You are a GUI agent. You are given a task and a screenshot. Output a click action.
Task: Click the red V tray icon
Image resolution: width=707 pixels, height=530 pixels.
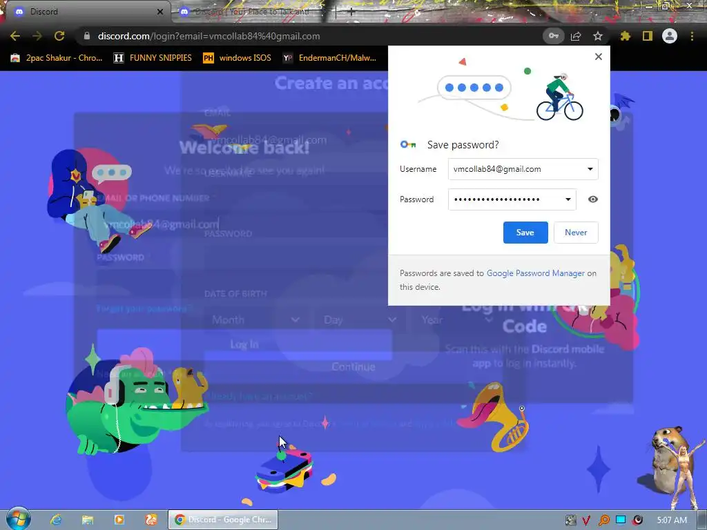pyautogui.click(x=586, y=520)
